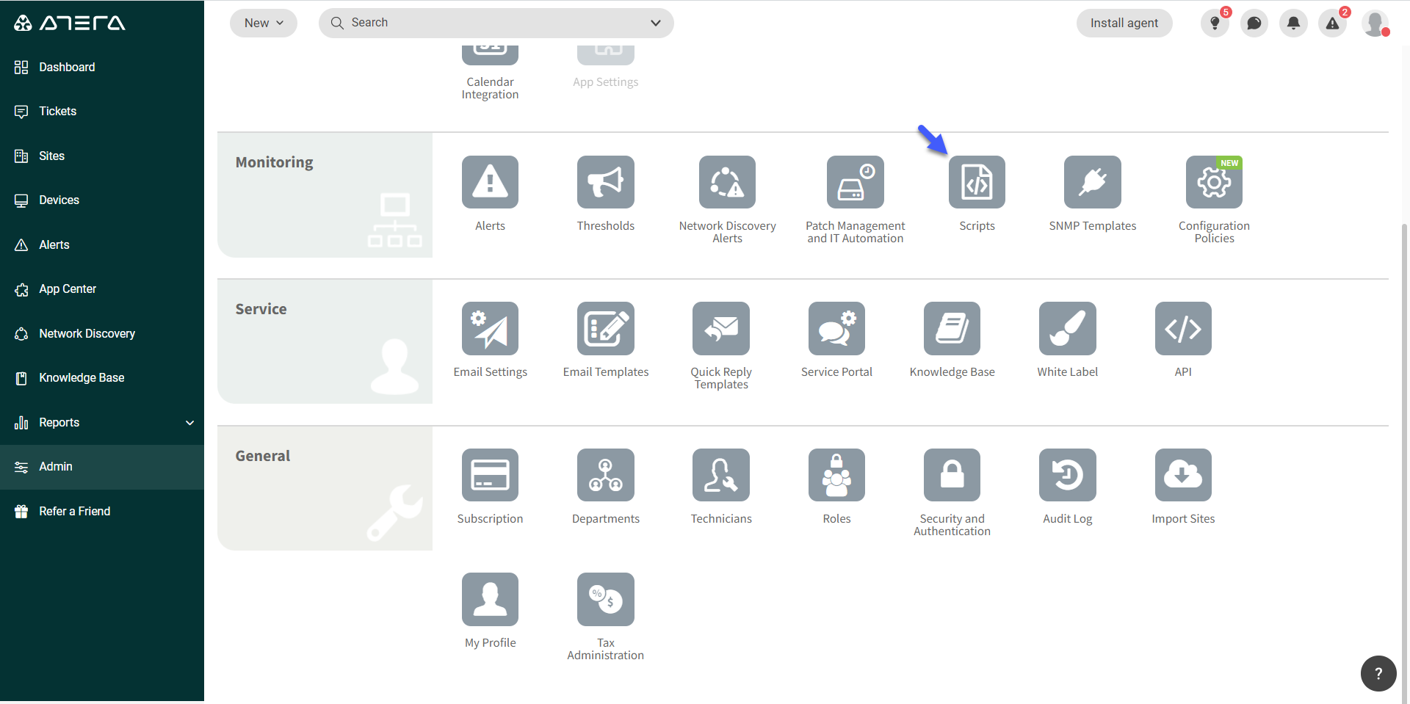The width and height of the screenshot is (1410, 704).
Task: Open SNMP Templates settings
Action: pyautogui.click(x=1092, y=182)
